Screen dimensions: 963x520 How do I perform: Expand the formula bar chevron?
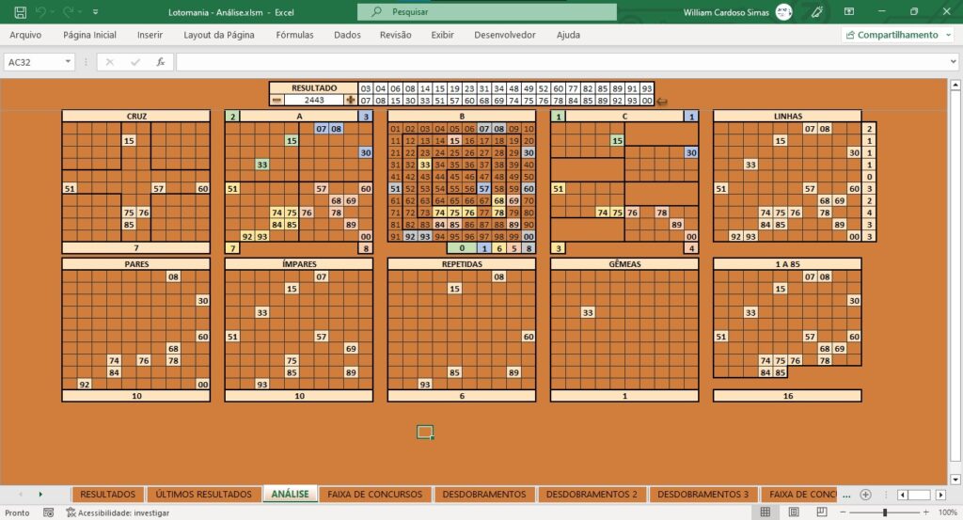point(954,62)
